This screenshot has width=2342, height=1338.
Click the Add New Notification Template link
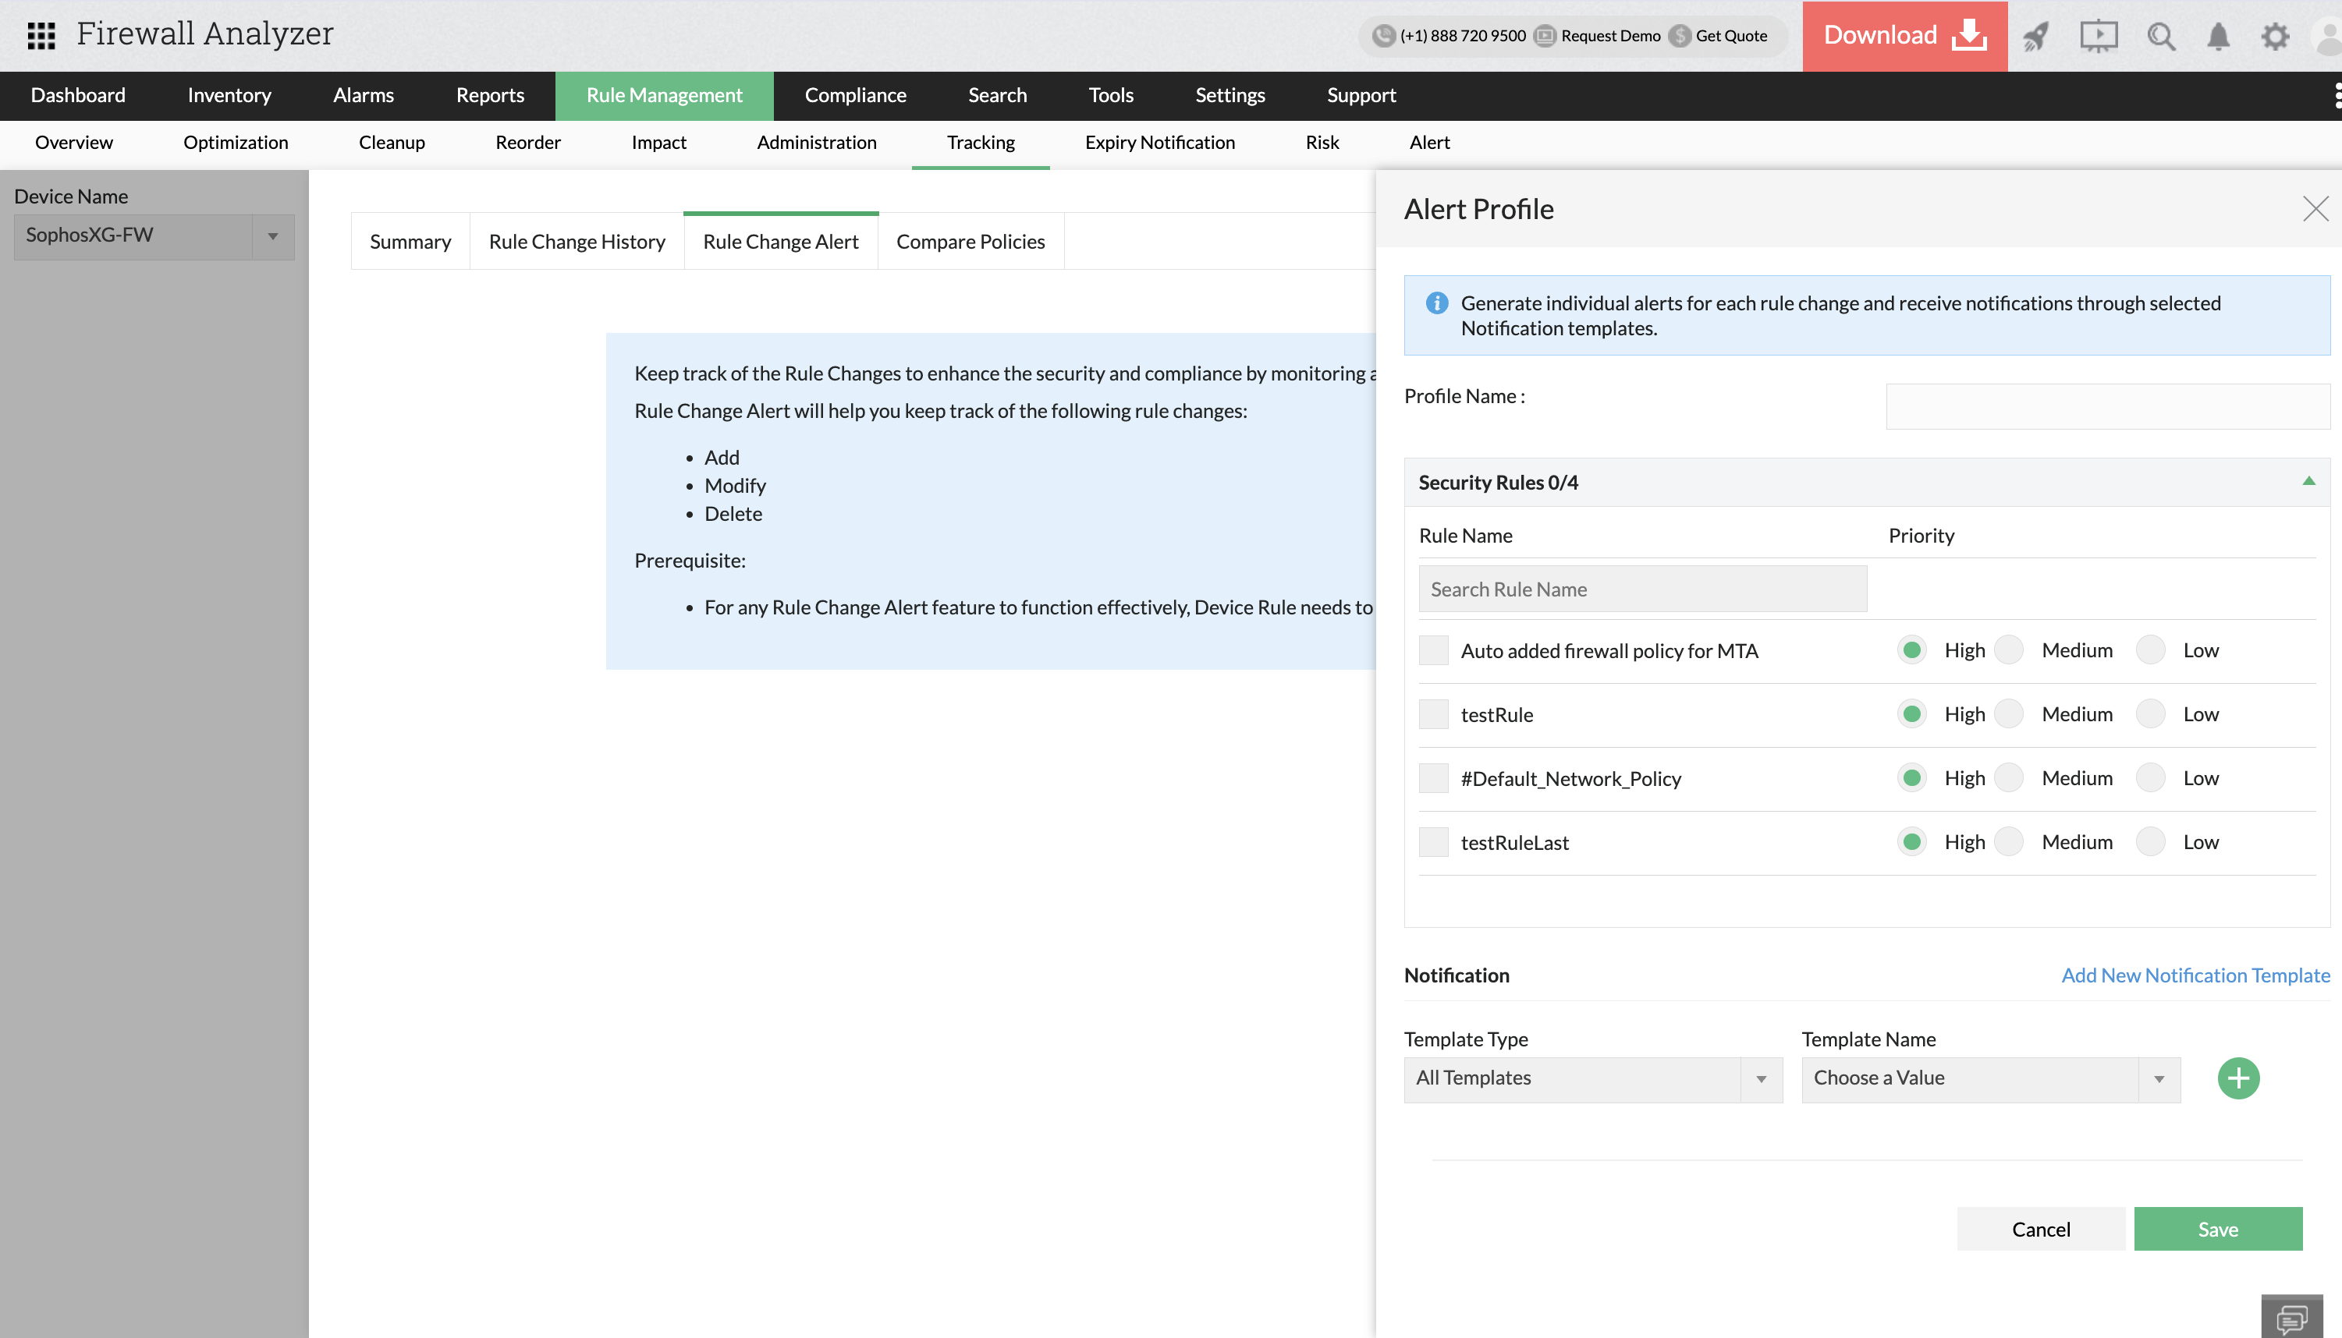pos(2195,975)
